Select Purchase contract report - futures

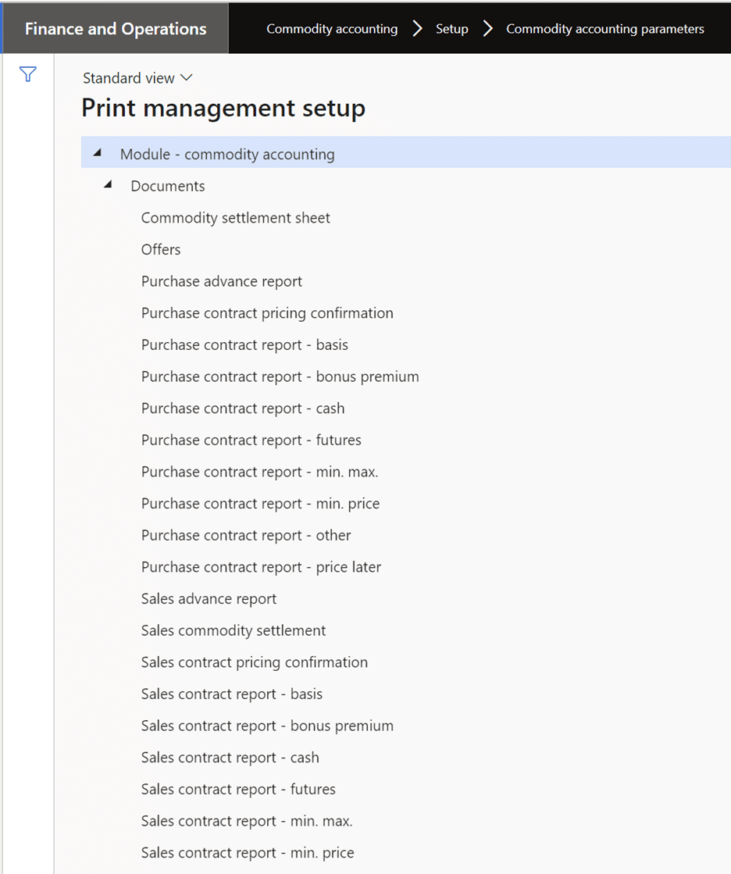click(x=251, y=440)
